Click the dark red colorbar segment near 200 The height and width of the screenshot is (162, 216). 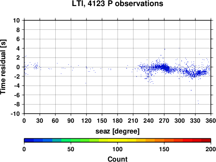tap(206, 140)
